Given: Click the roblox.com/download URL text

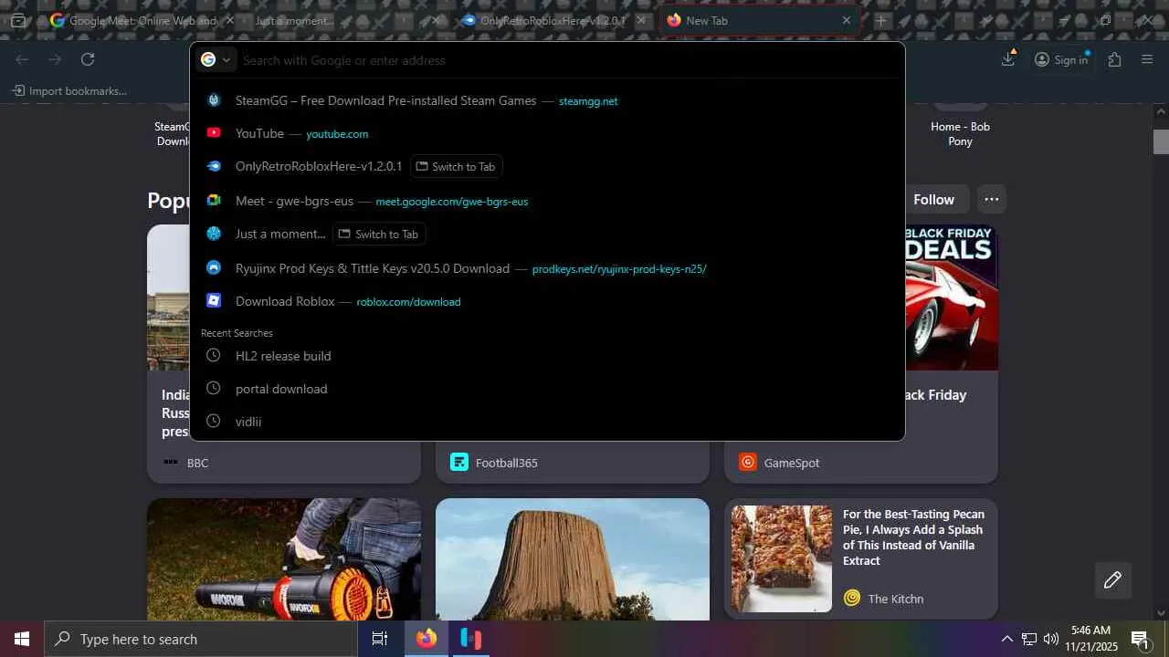Looking at the screenshot, I should [x=408, y=302].
